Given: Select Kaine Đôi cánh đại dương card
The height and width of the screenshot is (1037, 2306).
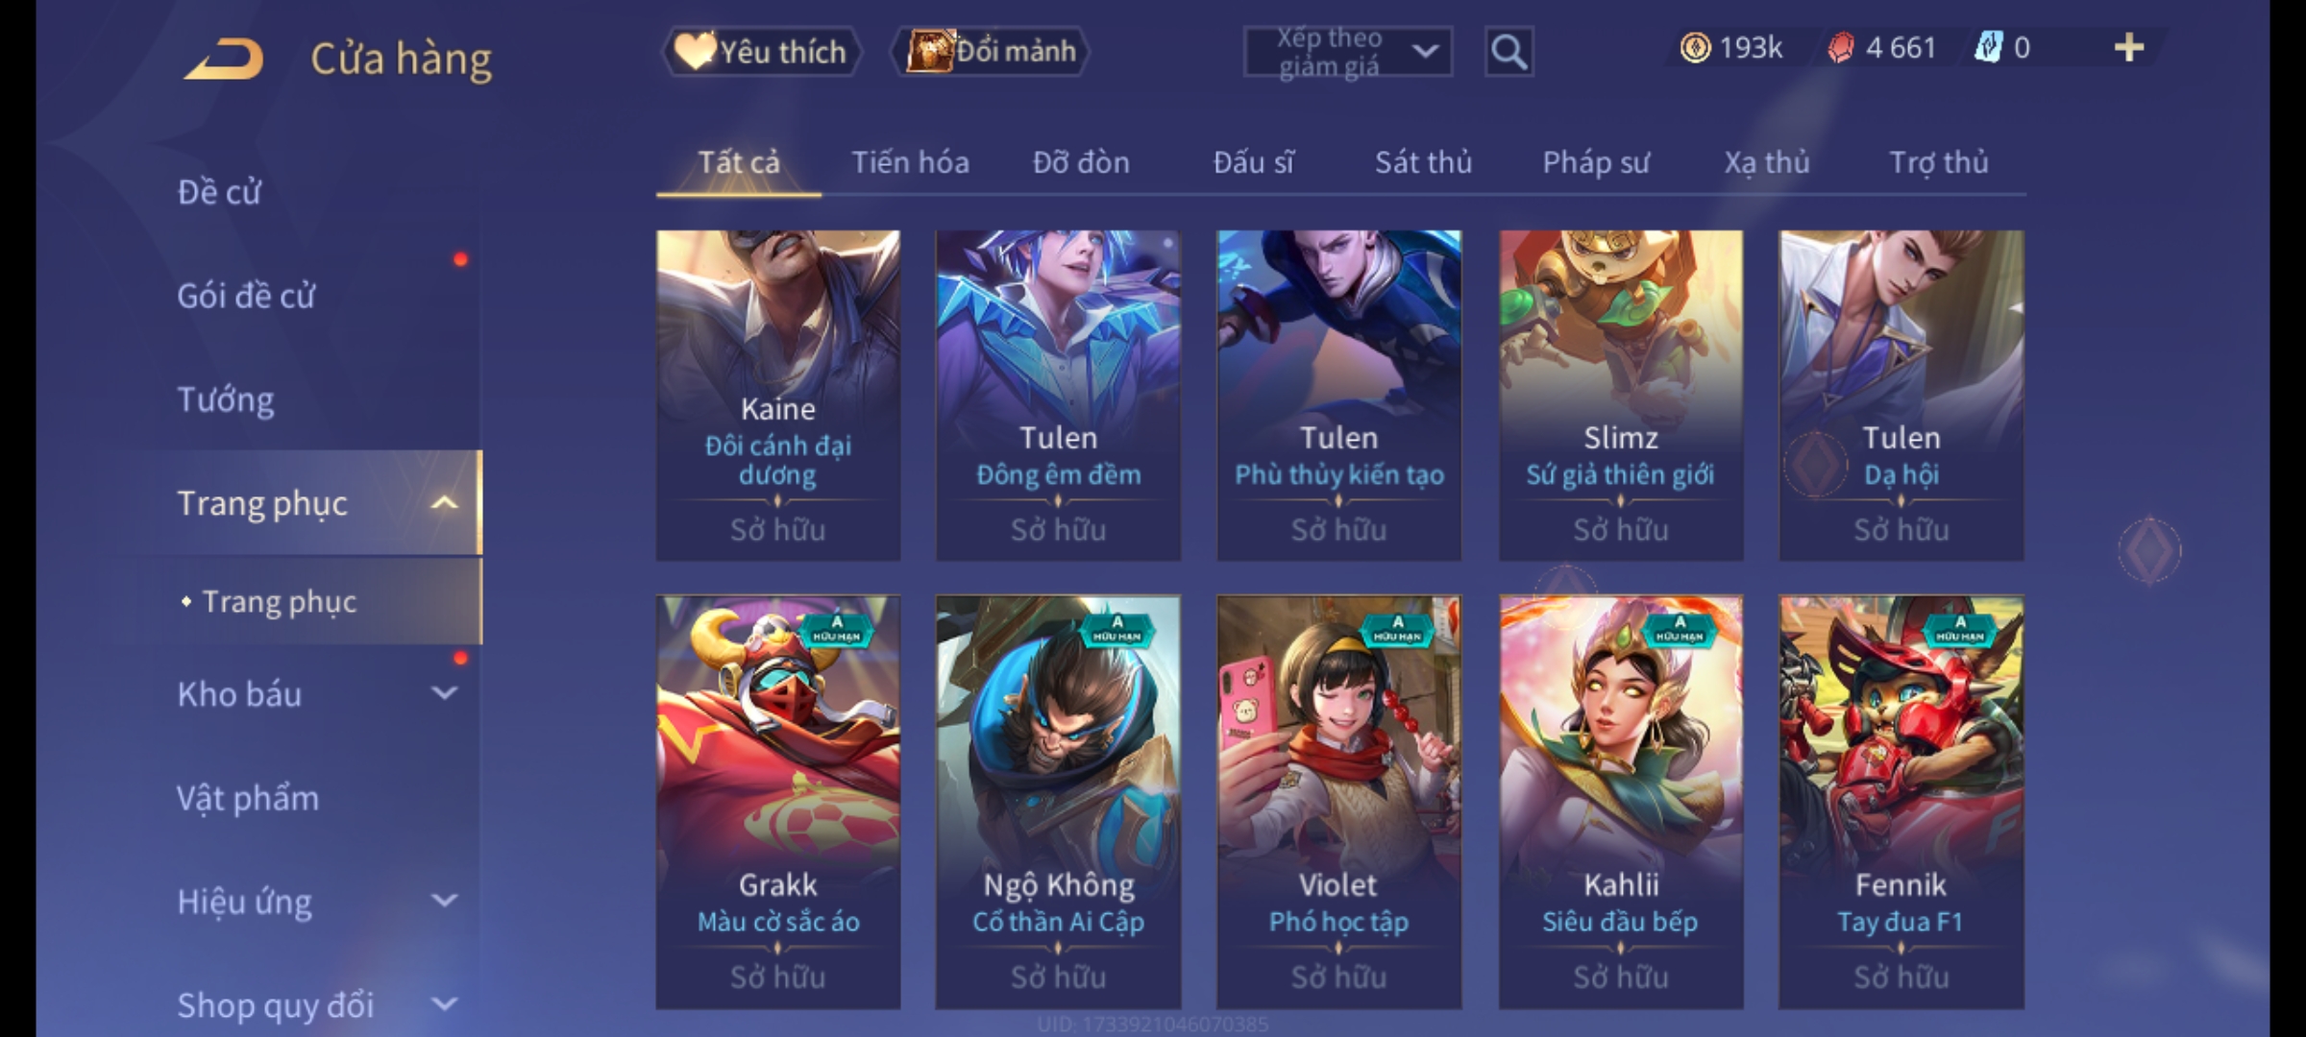Looking at the screenshot, I should click(x=777, y=395).
